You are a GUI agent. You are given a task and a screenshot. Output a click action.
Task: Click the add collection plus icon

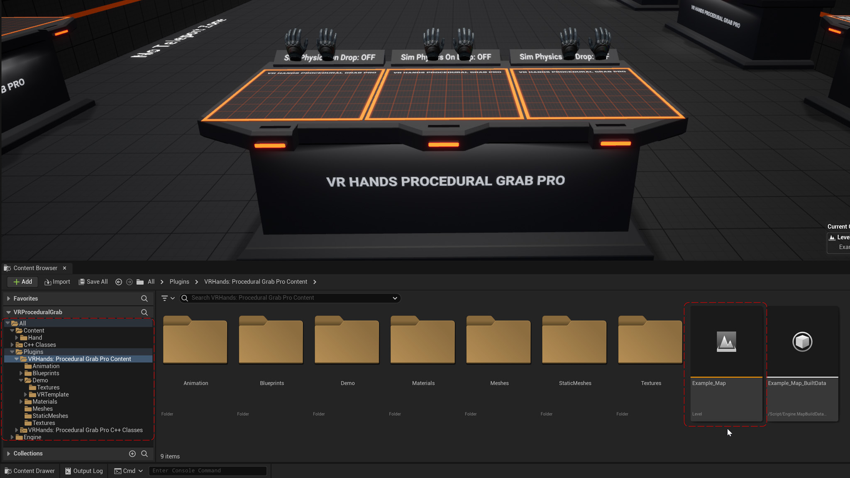132,454
